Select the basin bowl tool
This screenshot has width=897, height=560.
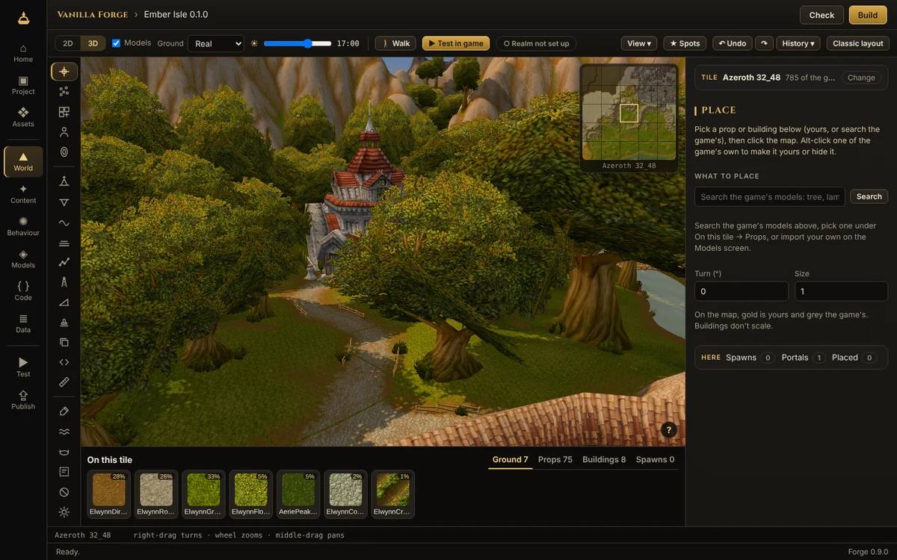click(64, 452)
